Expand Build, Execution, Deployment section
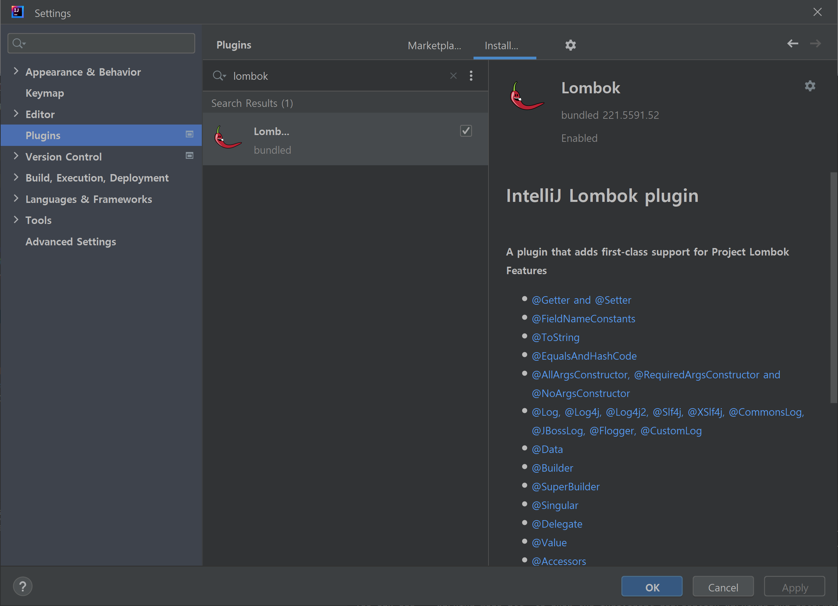This screenshot has height=606, width=838. click(x=16, y=177)
